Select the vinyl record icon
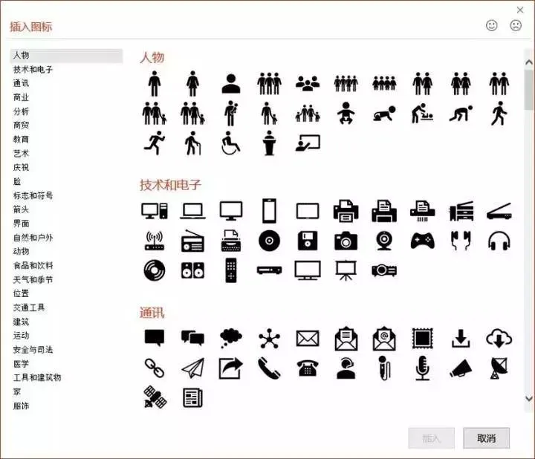The height and width of the screenshot is (459, 535). pyautogui.click(x=155, y=270)
